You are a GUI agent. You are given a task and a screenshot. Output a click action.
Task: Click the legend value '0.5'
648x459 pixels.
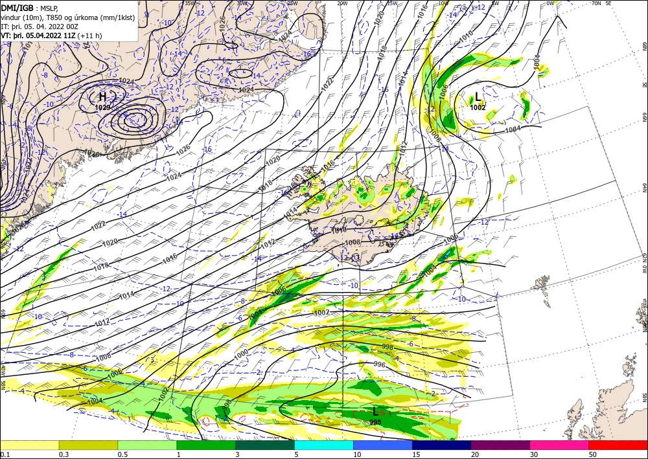tap(122, 454)
